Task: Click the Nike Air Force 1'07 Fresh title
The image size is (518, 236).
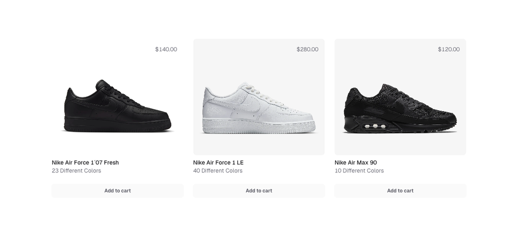Action: pos(85,163)
